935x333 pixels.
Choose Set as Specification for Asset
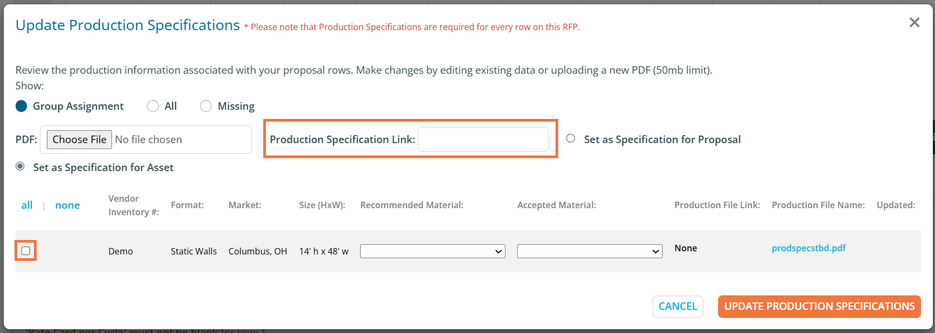click(x=20, y=167)
